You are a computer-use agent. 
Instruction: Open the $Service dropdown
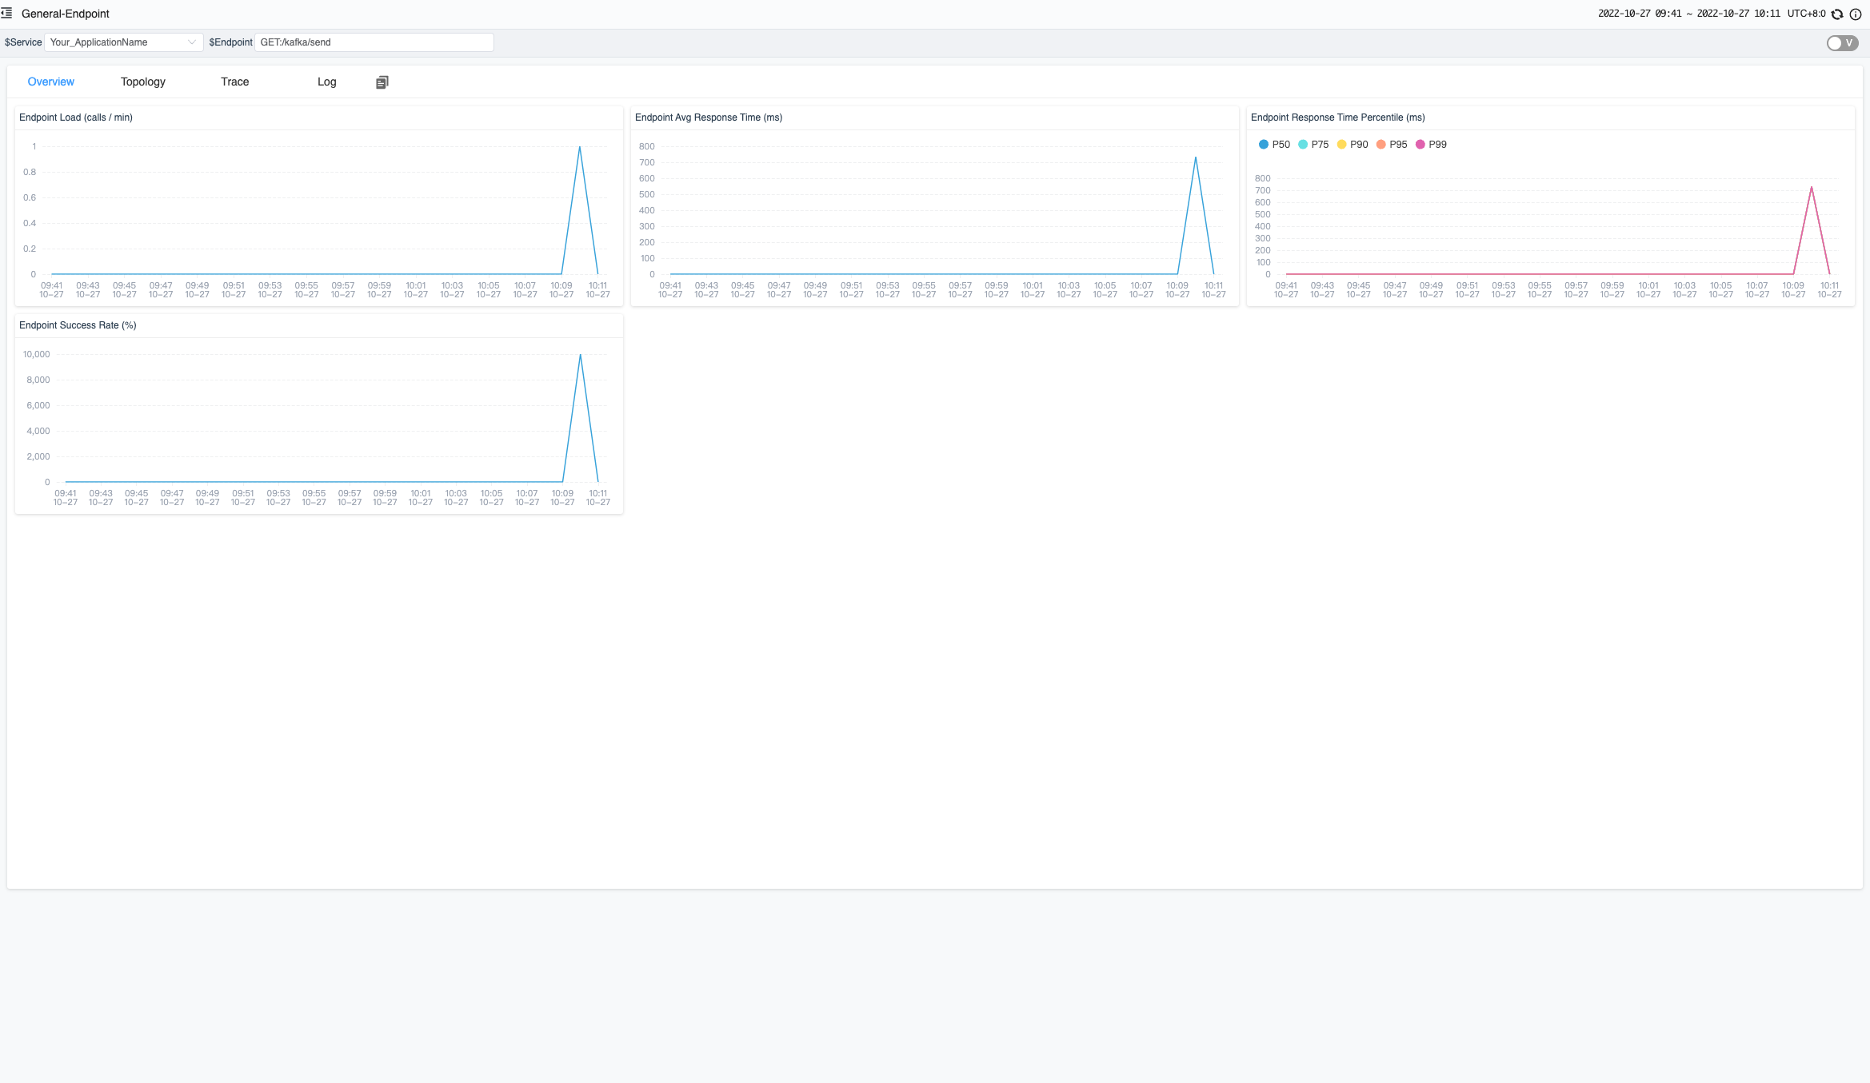(x=123, y=42)
